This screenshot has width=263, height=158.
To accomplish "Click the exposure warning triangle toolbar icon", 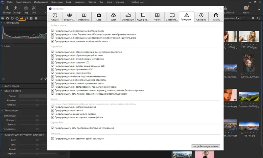I will tap(226, 8).
